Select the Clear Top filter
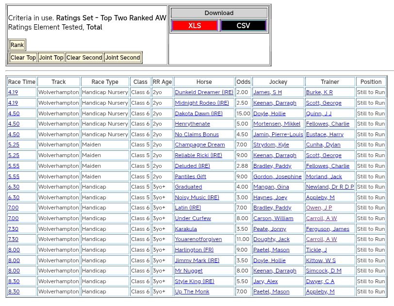 [23, 58]
